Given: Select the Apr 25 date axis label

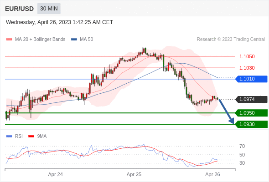Looking at the screenshot, I should [134, 174].
